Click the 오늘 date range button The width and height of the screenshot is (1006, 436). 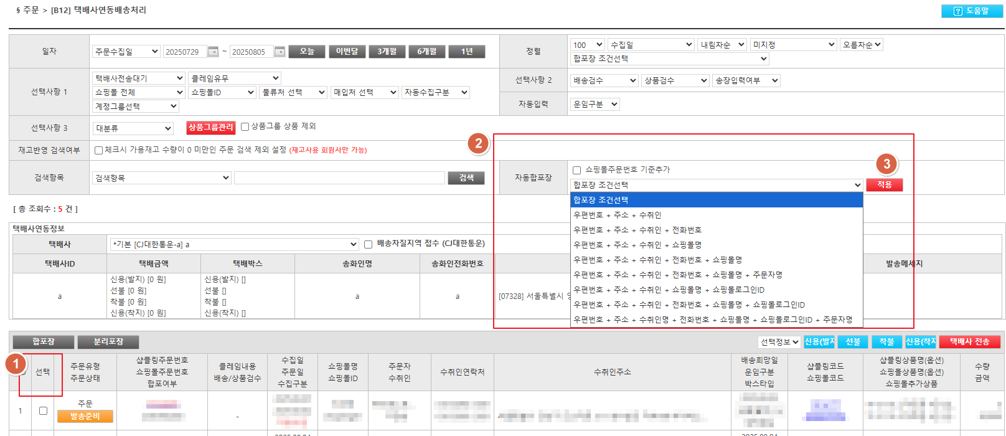[x=307, y=52]
